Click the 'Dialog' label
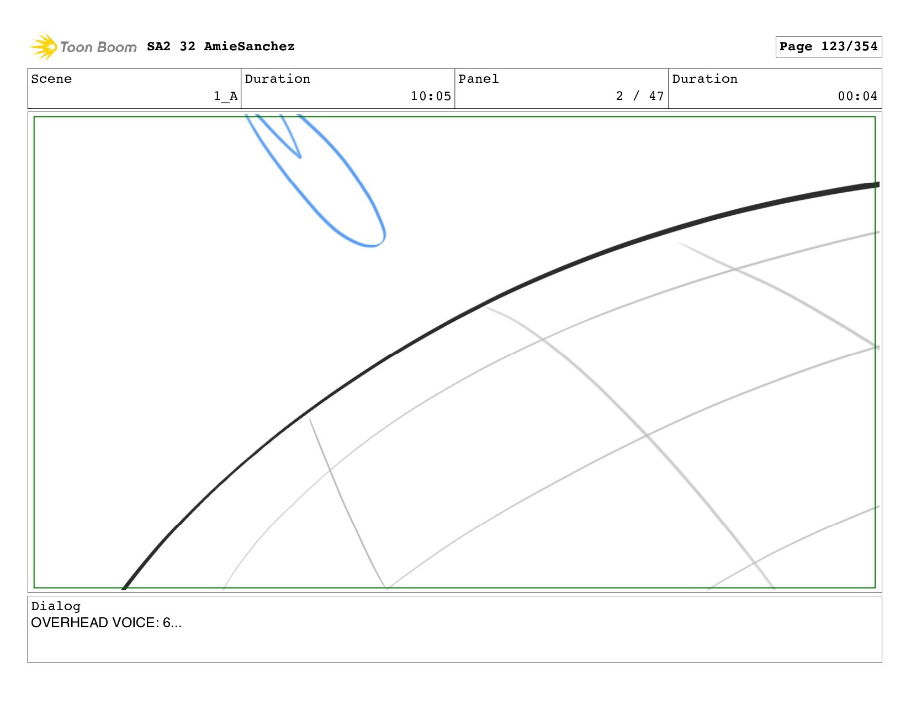This screenshot has width=911, height=704. [x=56, y=606]
